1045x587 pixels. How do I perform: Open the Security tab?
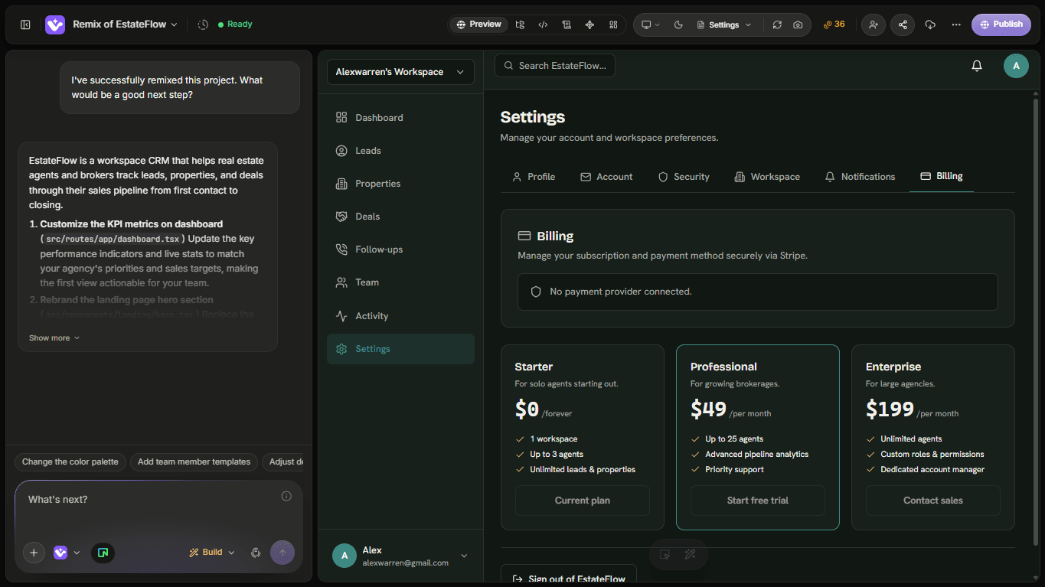click(x=684, y=177)
